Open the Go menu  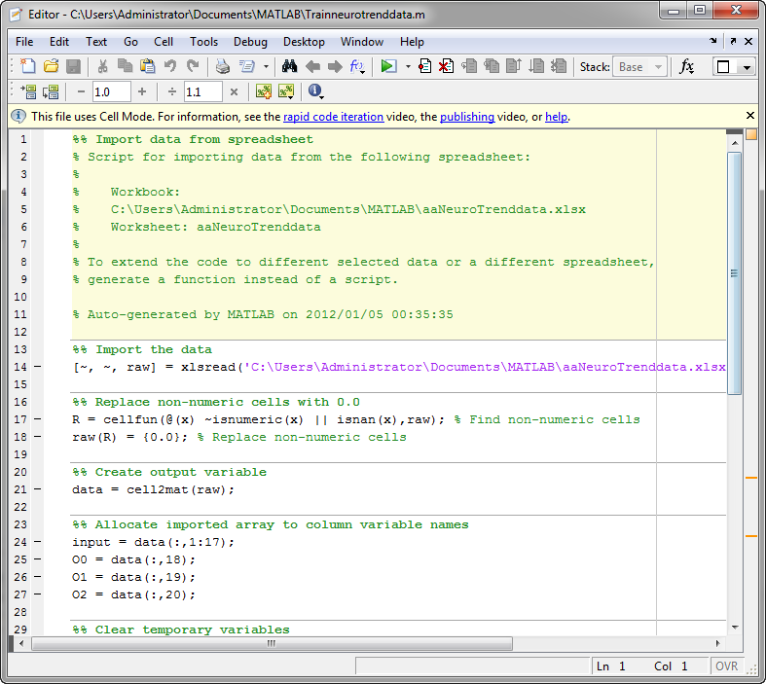[130, 42]
